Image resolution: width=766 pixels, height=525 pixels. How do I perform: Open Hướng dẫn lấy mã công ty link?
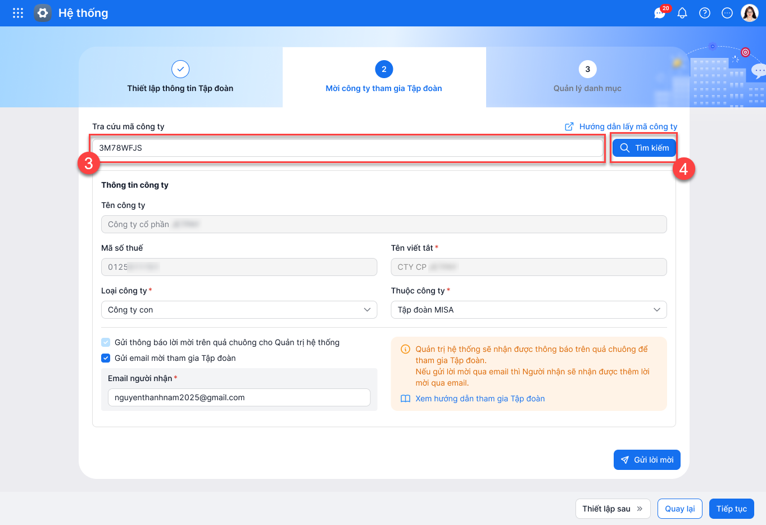pos(628,126)
